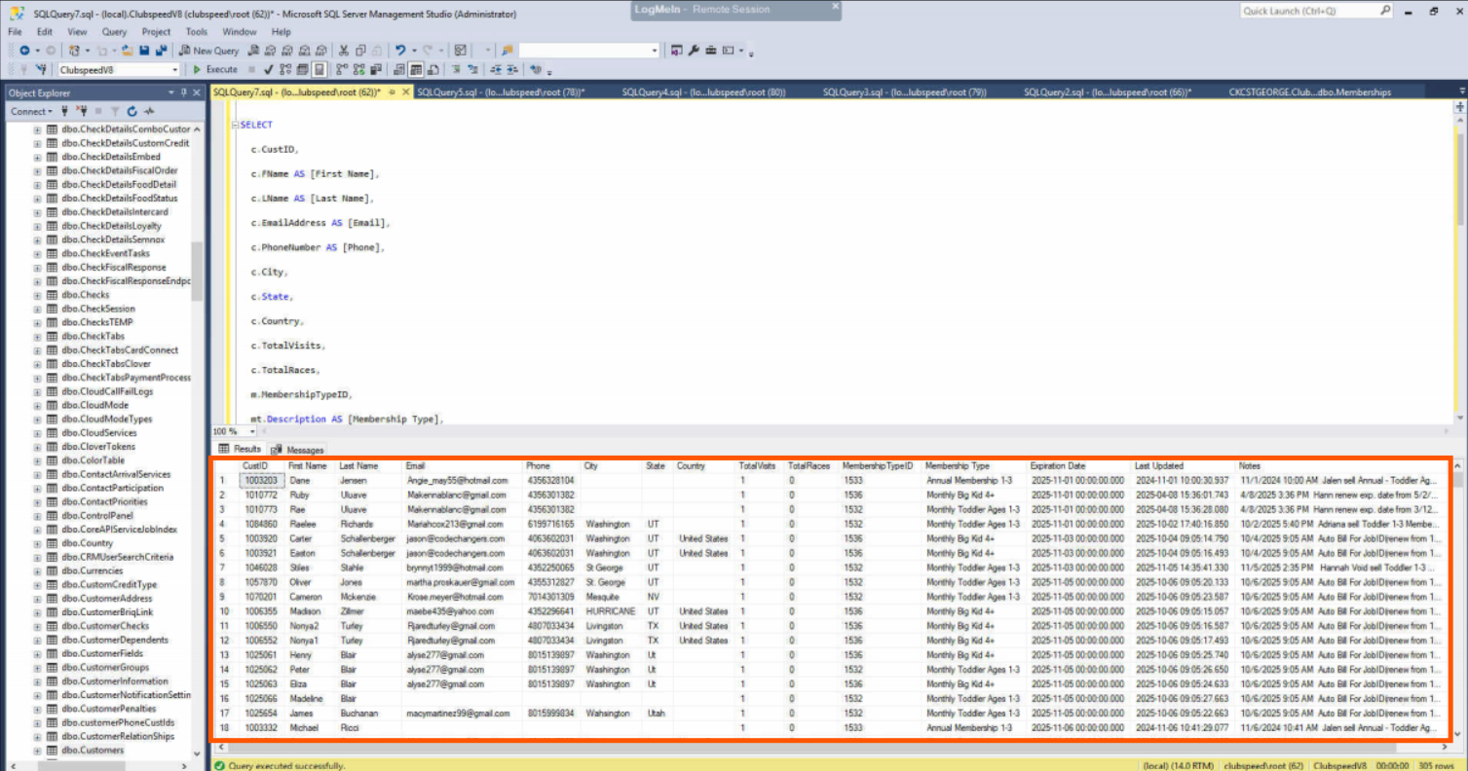Pin the Object Explorer panel
Screen dimensions: 1468x771
[x=183, y=93]
